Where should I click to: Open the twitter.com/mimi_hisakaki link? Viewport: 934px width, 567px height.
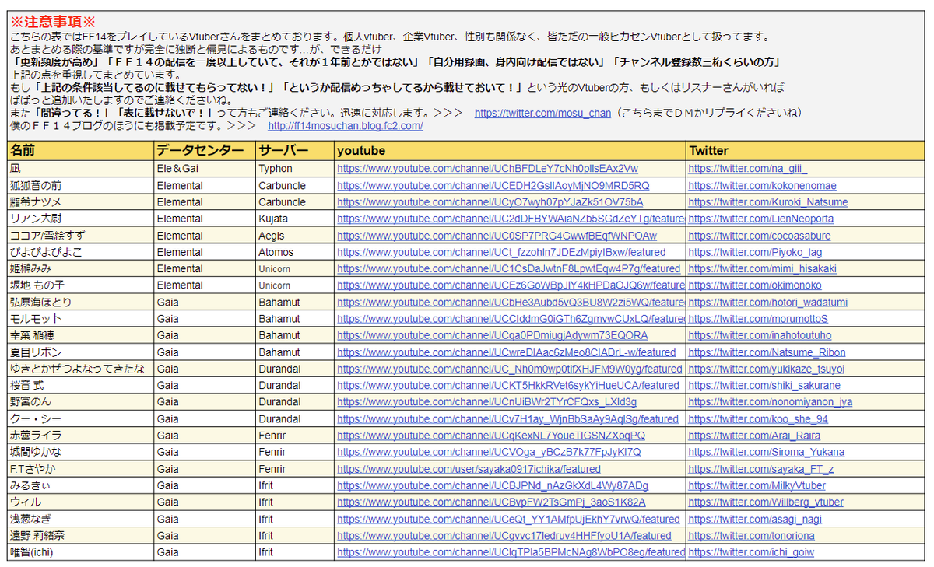tap(760, 268)
